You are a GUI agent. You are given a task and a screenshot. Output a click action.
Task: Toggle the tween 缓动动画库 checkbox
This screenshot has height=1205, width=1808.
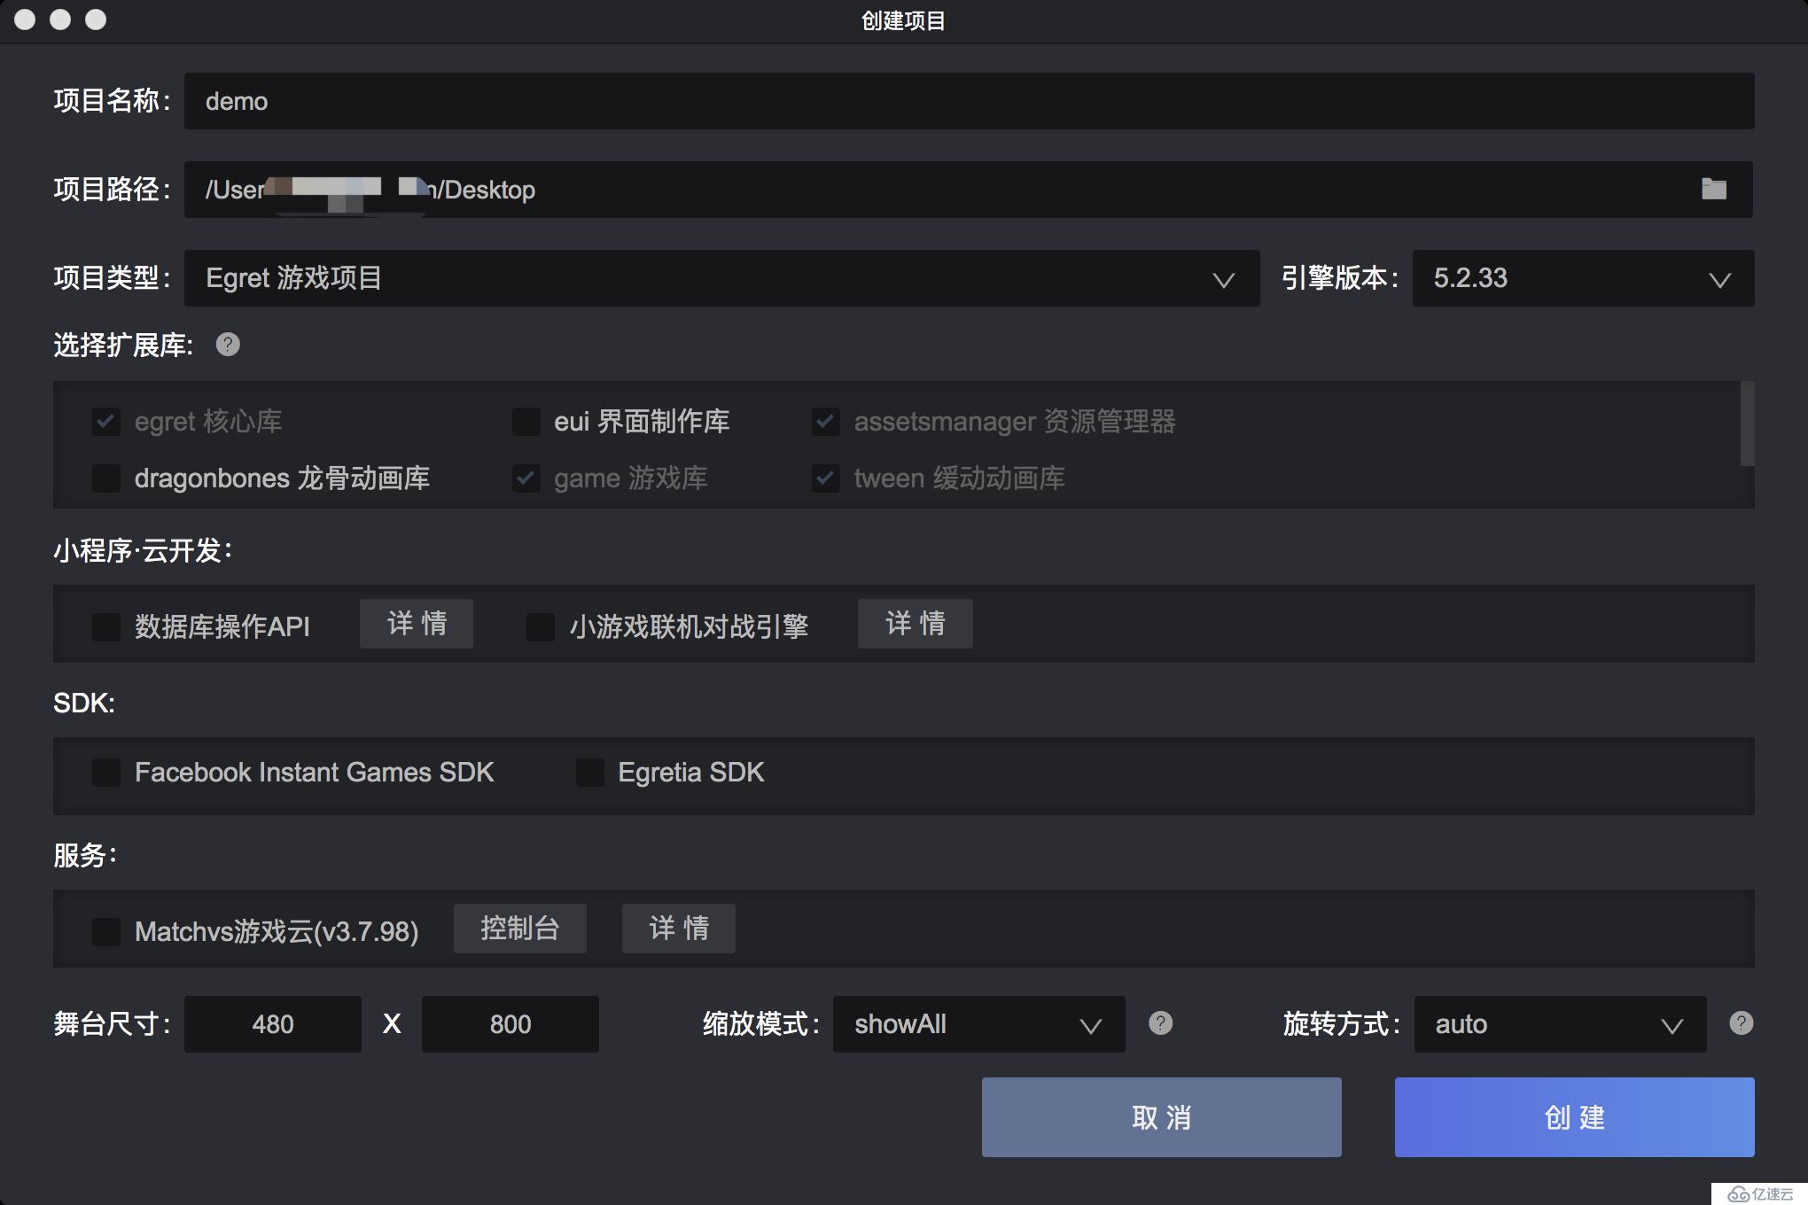click(x=826, y=478)
